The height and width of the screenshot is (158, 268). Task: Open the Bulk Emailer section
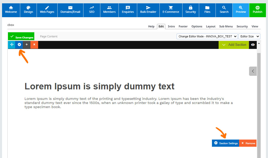(x=148, y=10)
